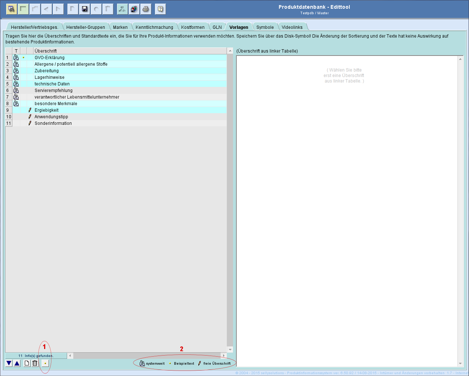Click the text editor's scrollbar up arrow
469x376 pixels.
[x=460, y=59]
